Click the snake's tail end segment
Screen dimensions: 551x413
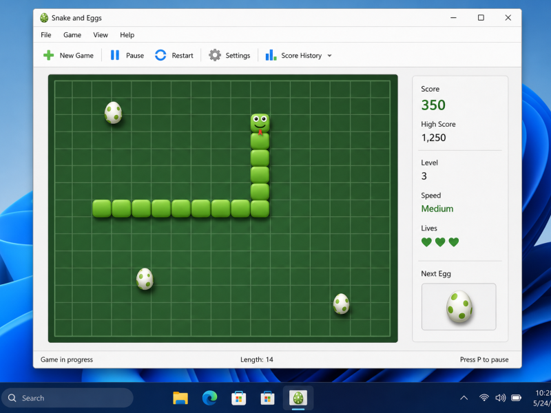coord(102,209)
